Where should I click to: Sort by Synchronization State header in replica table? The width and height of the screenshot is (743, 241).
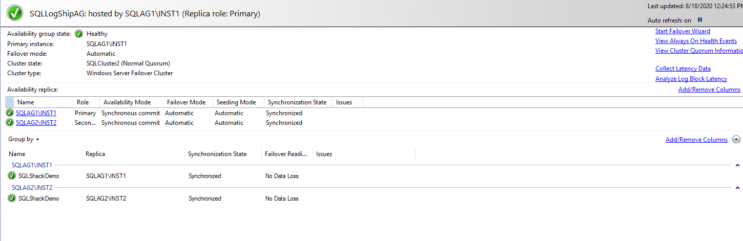pos(297,102)
